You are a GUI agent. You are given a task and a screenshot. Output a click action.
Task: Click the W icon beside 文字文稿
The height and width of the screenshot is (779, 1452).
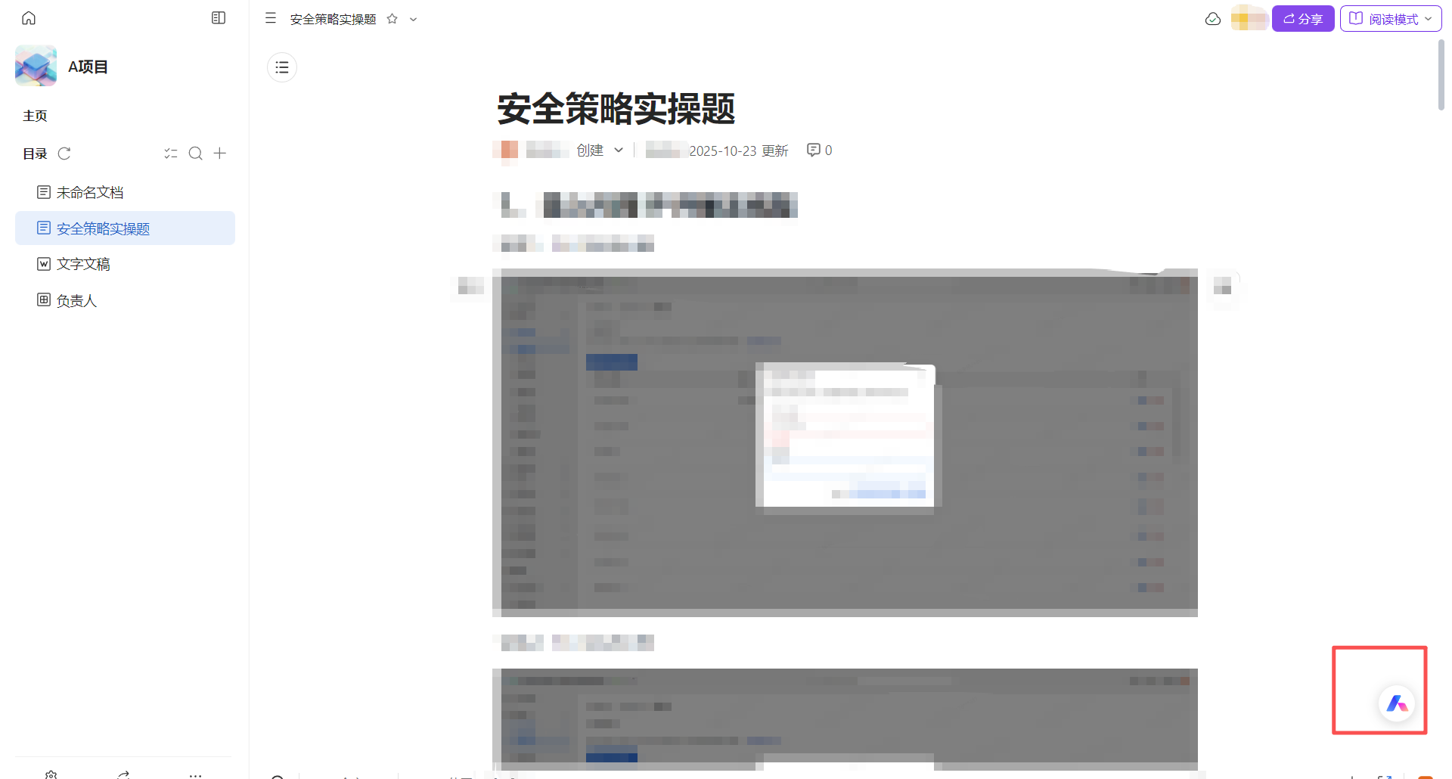(44, 264)
